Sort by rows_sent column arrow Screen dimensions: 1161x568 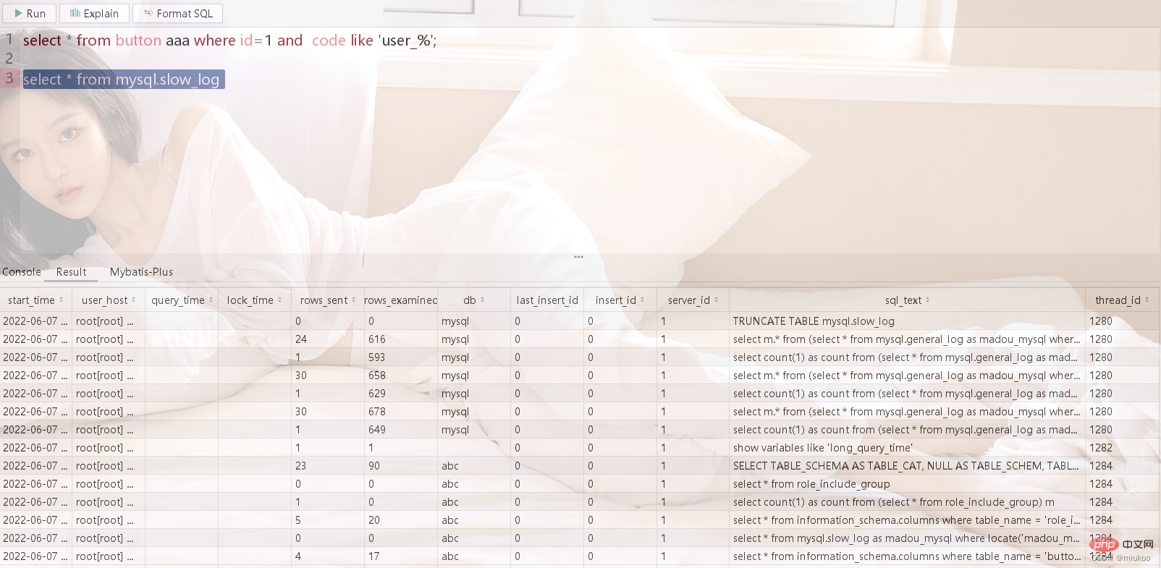(354, 300)
